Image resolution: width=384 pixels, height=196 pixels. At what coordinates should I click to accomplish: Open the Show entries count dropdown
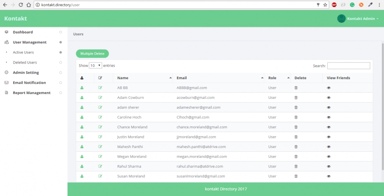(x=95, y=65)
